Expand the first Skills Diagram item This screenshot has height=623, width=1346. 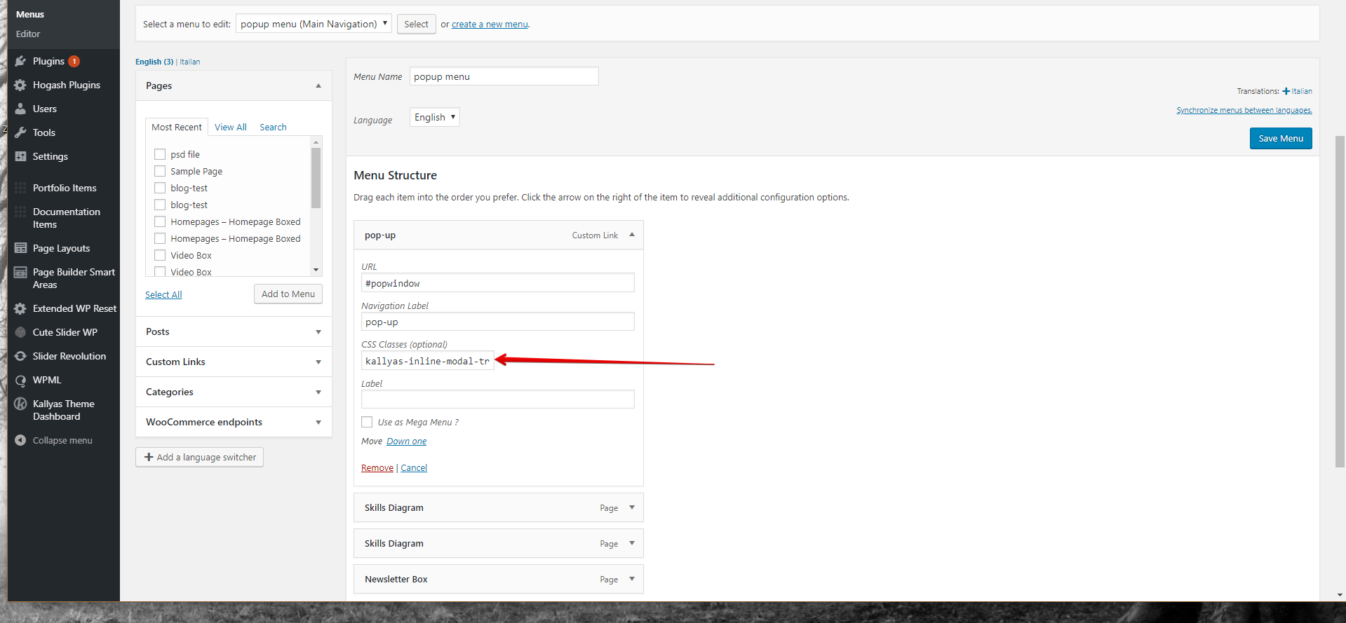(x=632, y=507)
